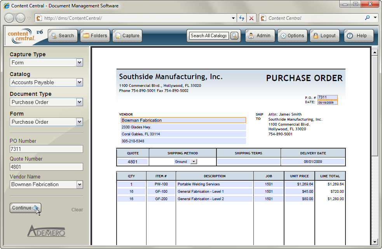
Task: Open the Help menu
Action: coord(359,36)
